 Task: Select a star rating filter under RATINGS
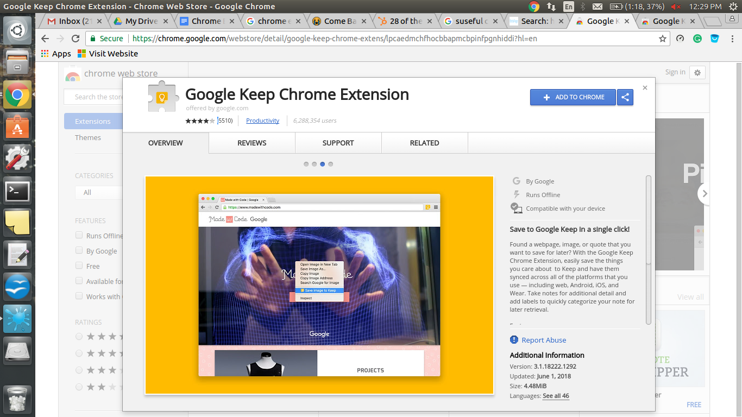pos(79,336)
